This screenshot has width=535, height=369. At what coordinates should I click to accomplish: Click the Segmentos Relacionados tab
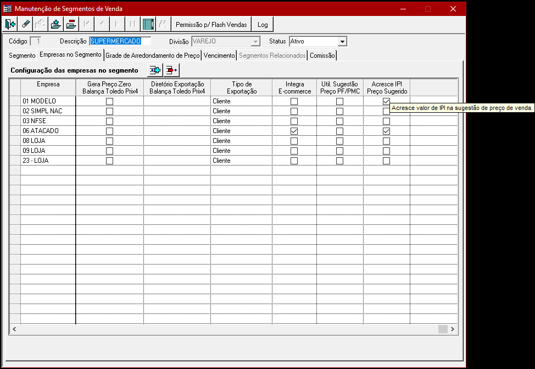[x=272, y=56]
